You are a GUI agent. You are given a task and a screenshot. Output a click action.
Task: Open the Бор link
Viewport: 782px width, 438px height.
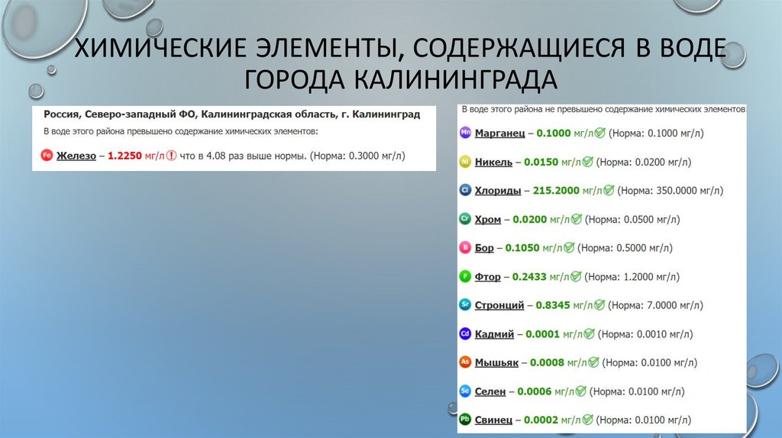click(484, 248)
